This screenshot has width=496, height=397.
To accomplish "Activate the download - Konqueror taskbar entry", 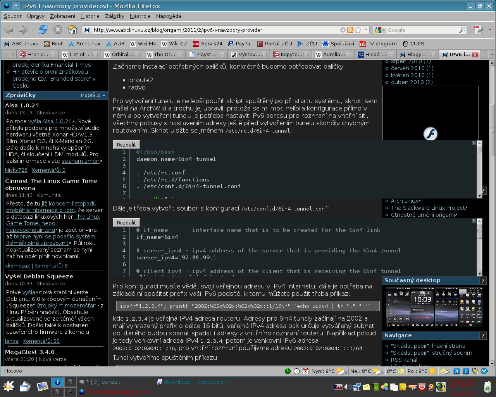I will 194,382.
